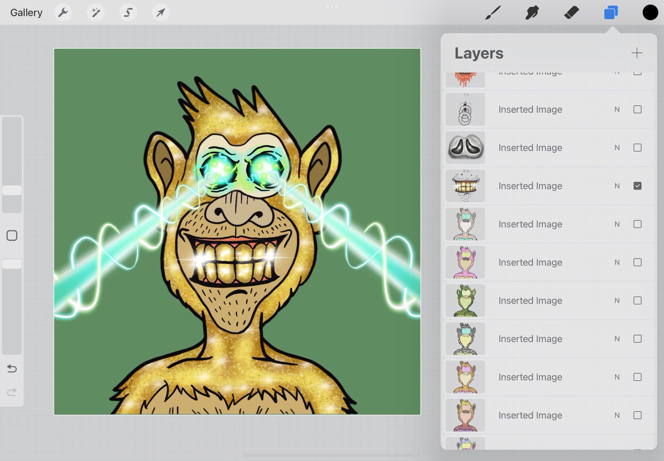664x461 pixels.
Task: Show the orange ape with purple eyes layer
Action: tap(637, 376)
